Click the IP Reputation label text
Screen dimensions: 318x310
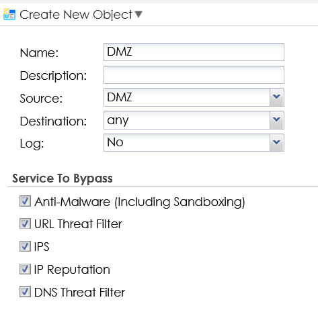[x=72, y=270]
